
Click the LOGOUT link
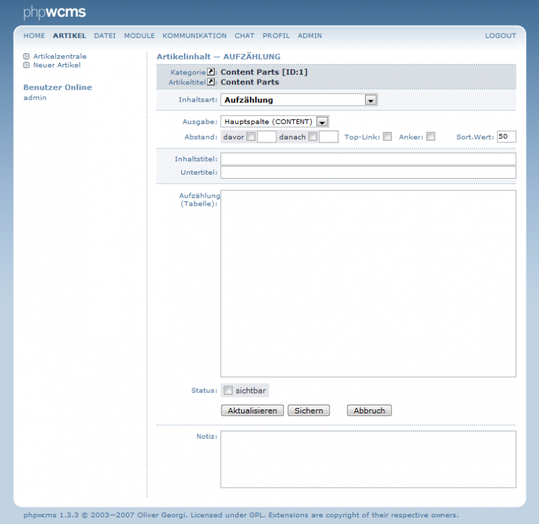[x=500, y=36]
